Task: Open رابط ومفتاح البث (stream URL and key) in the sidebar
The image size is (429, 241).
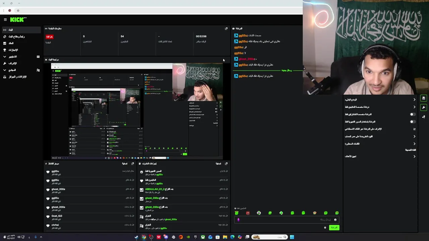Action: [21, 36]
